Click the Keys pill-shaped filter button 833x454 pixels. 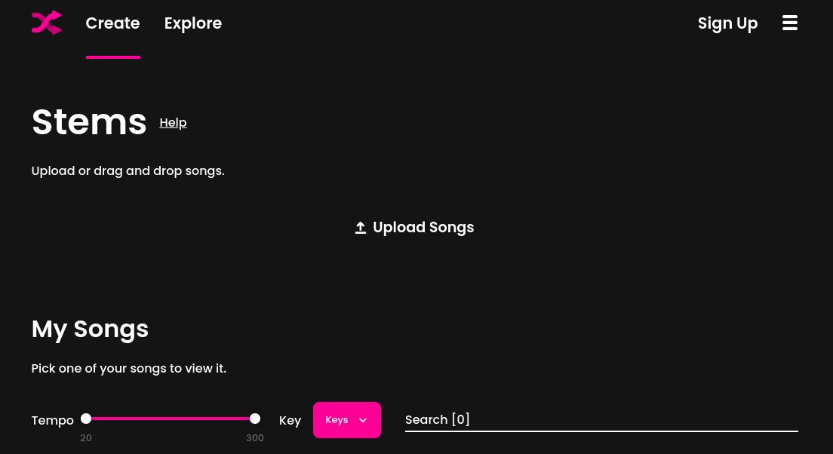pos(346,420)
